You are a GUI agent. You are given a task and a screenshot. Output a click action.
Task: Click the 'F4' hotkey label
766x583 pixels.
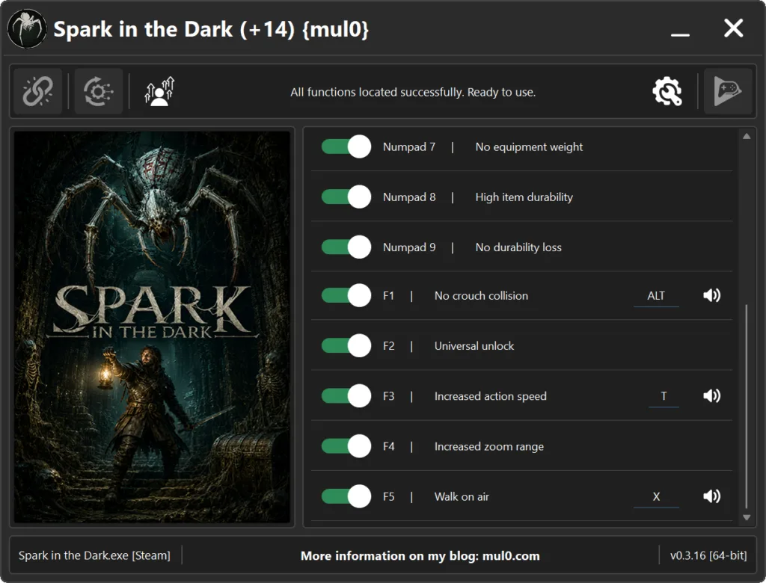point(388,447)
